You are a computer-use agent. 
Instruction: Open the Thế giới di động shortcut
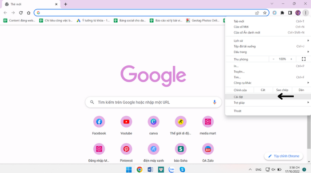[x=180, y=125]
